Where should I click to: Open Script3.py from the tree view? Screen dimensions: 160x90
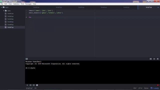pyautogui.click(x=10, y=19)
